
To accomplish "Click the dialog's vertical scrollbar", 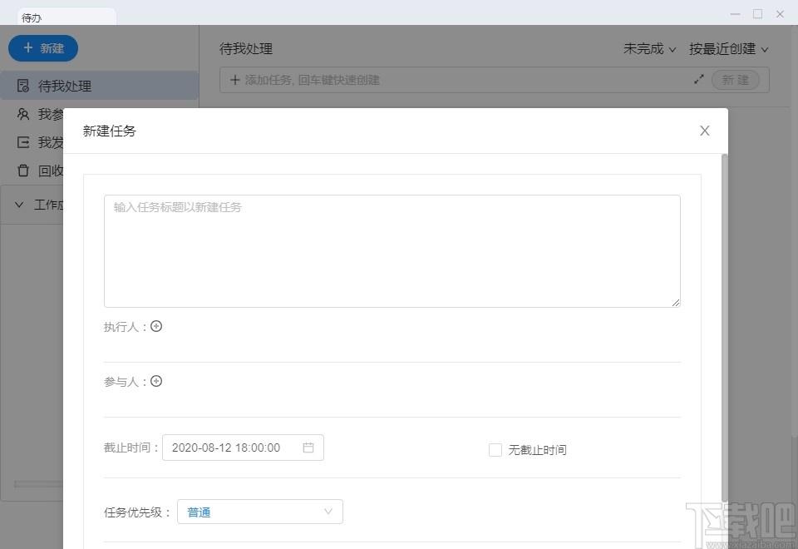I will [x=724, y=326].
